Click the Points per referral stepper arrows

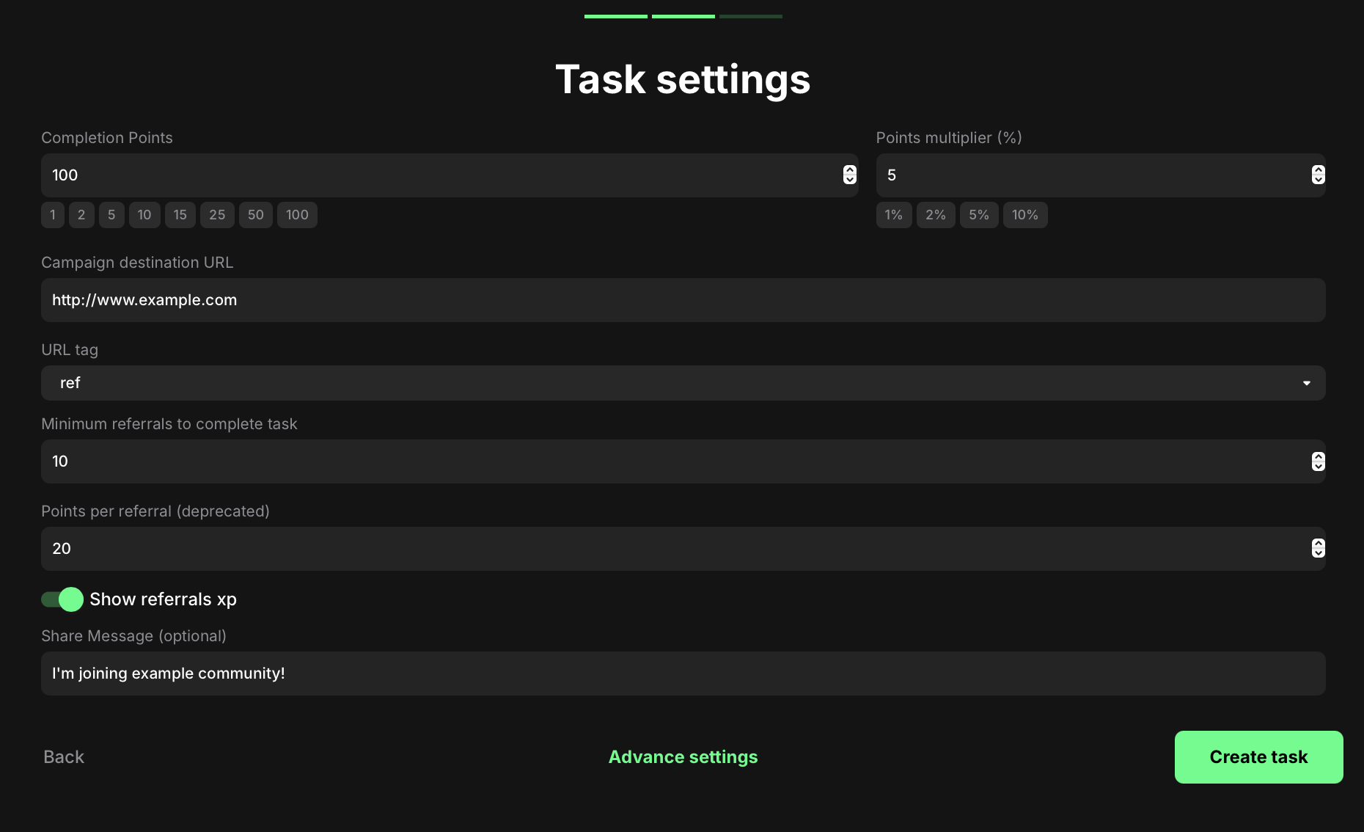point(1318,548)
